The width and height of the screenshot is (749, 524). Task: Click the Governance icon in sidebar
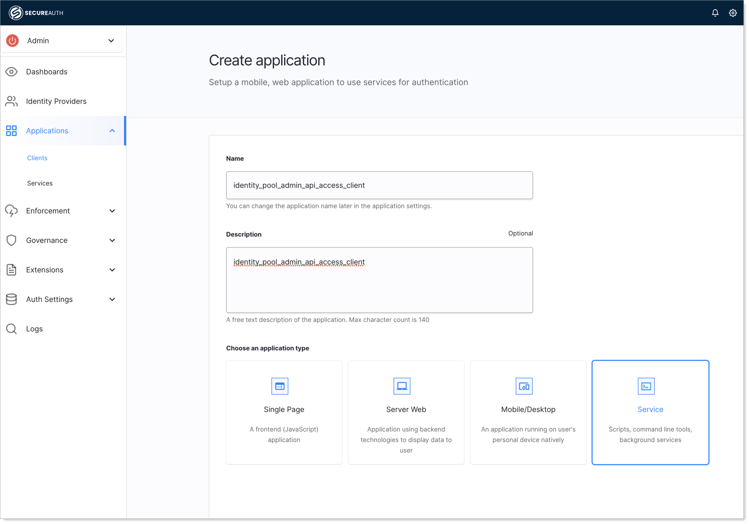pos(12,240)
